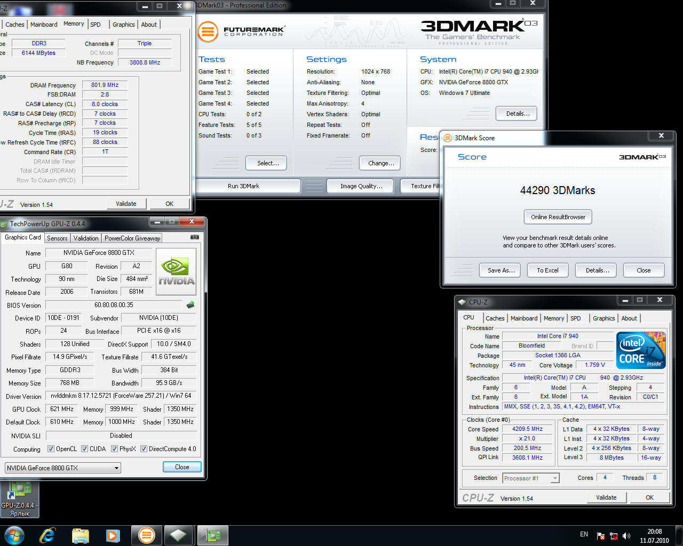Open Windows Media Player on taskbar

click(x=113, y=535)
